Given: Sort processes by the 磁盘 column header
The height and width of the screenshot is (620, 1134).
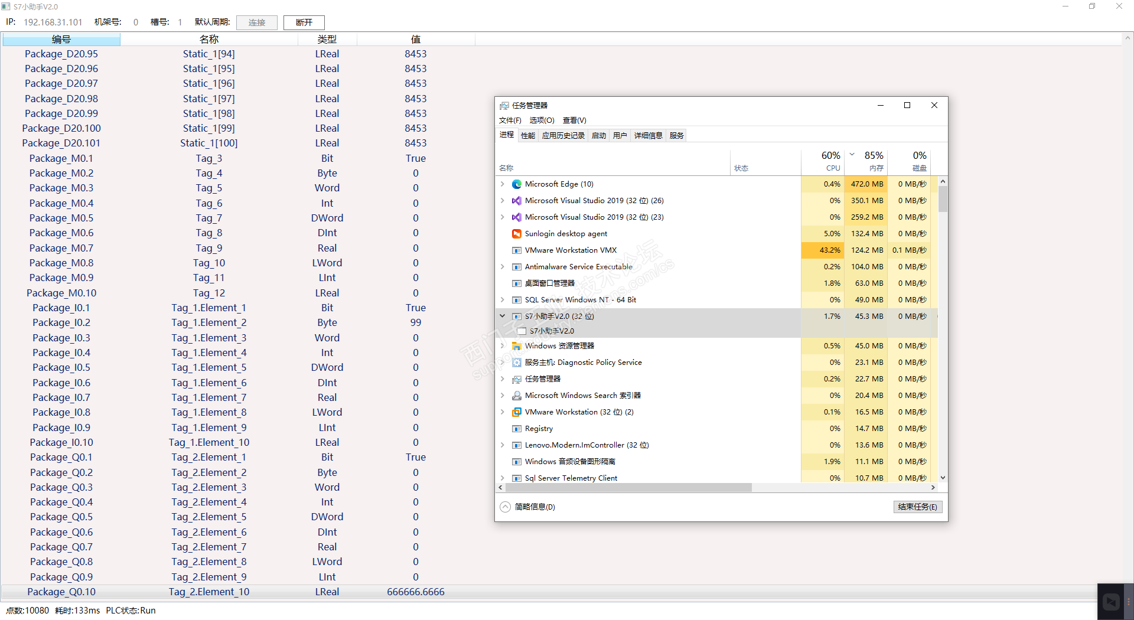Looking at the screenshot, I should [x=910, y=161].
